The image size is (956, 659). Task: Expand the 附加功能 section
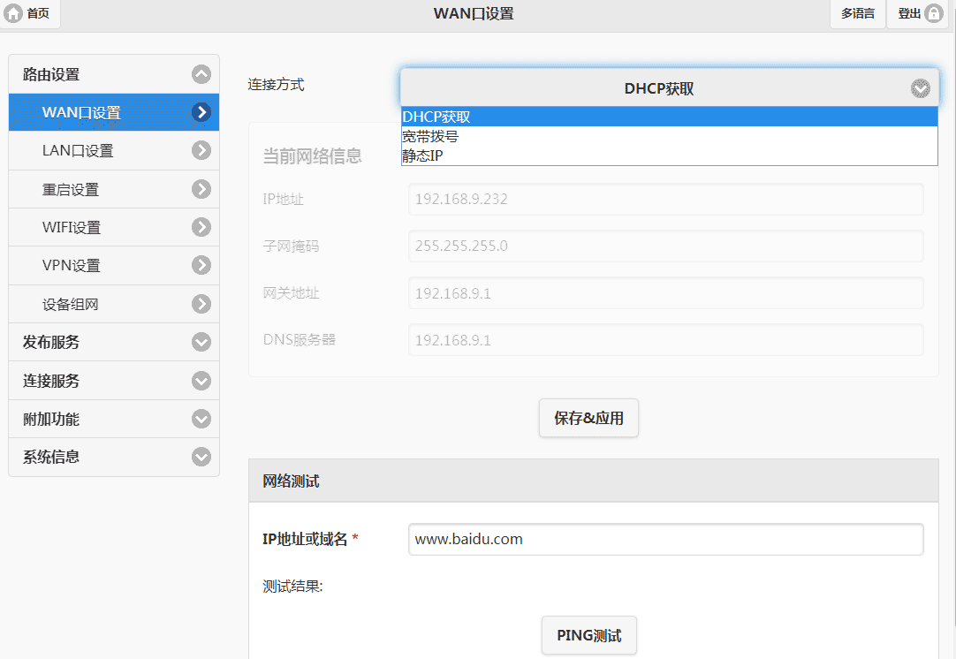pyautogui.click(x=201, y=419)
